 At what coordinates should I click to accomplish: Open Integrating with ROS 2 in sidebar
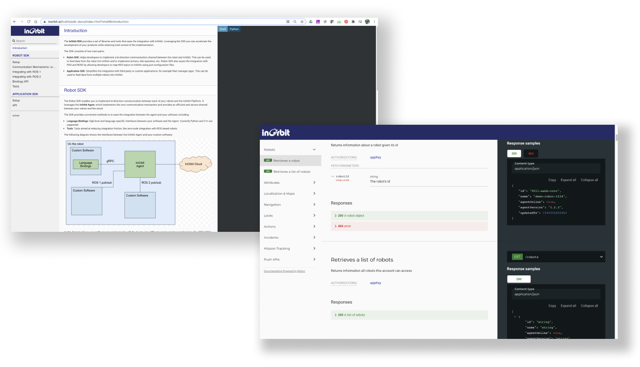pyautogui.click(x=26, y=77)
